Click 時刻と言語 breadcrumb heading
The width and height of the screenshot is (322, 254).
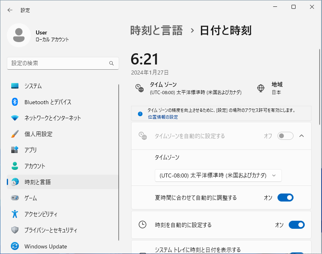point(156,30)
